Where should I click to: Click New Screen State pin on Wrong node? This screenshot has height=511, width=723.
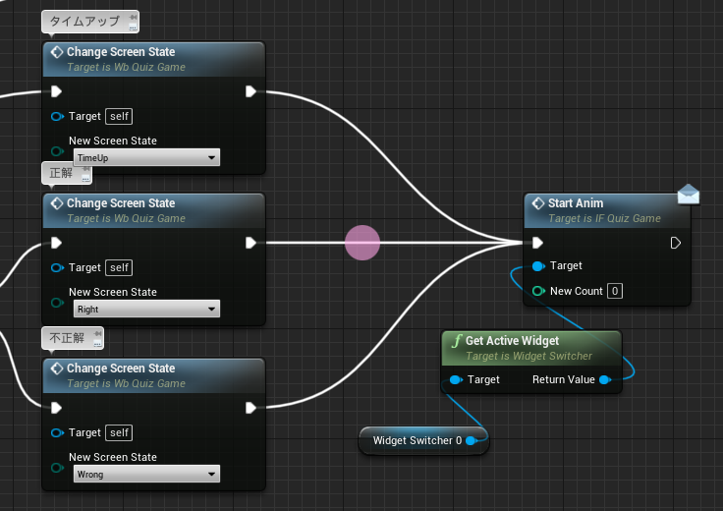(x=57, y=468)
